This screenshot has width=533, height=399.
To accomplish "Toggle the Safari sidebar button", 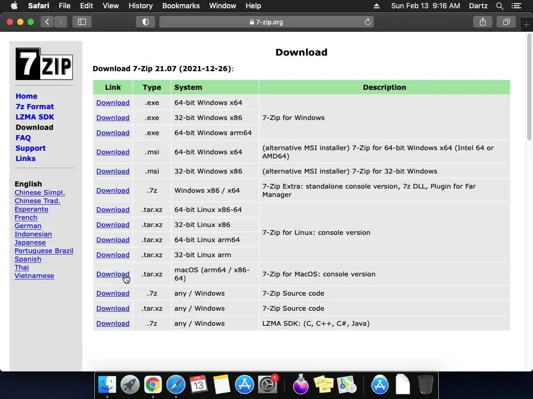I will tap(82, 22).
